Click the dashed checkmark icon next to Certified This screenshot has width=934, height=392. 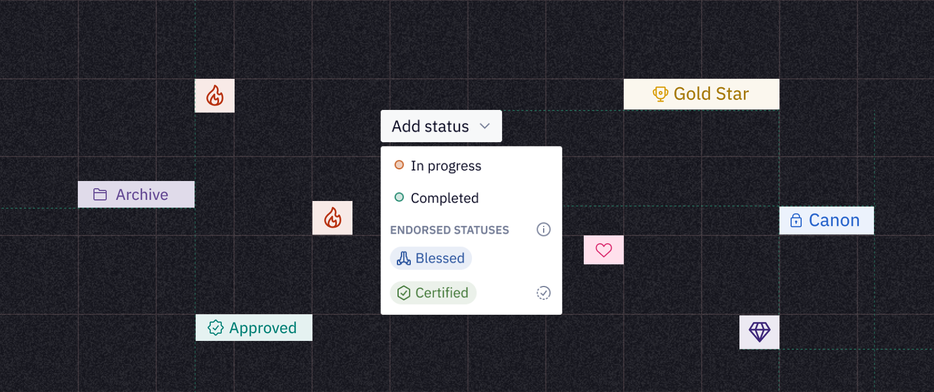pos(543,293)
